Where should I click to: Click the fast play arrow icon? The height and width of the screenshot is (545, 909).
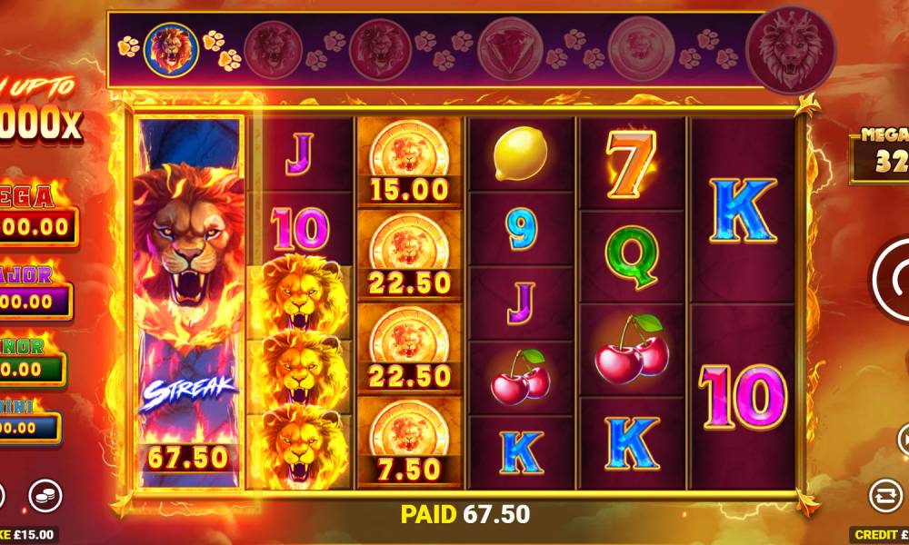coord(904,441)
